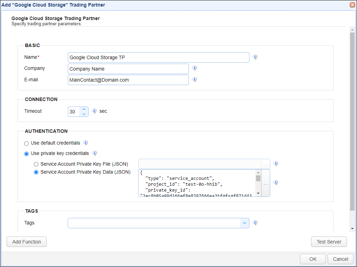Decrease the Timeout value with down arrow

click(84, 114)
